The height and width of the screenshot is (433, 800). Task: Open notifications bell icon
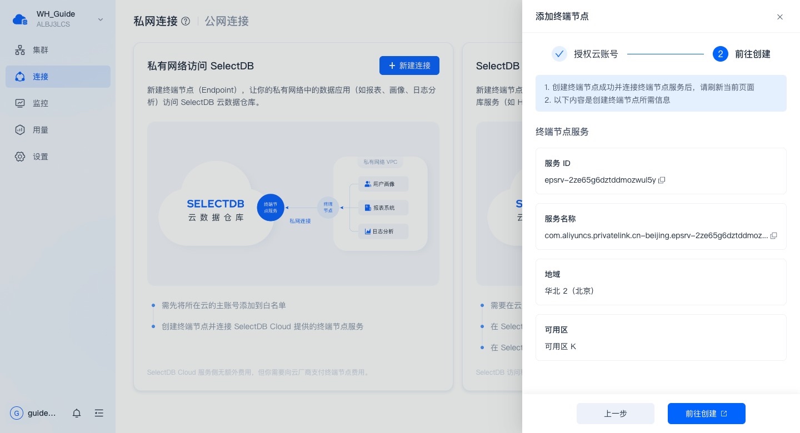coord(77,413)
